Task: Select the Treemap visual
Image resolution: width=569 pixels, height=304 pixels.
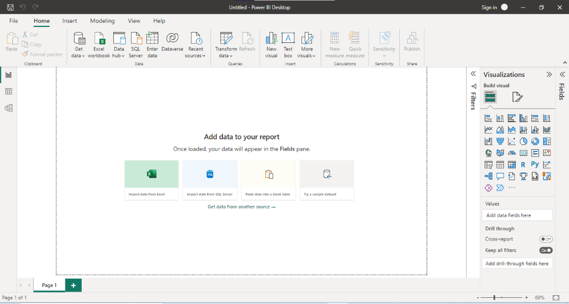Action: click(x=547, y=141)
